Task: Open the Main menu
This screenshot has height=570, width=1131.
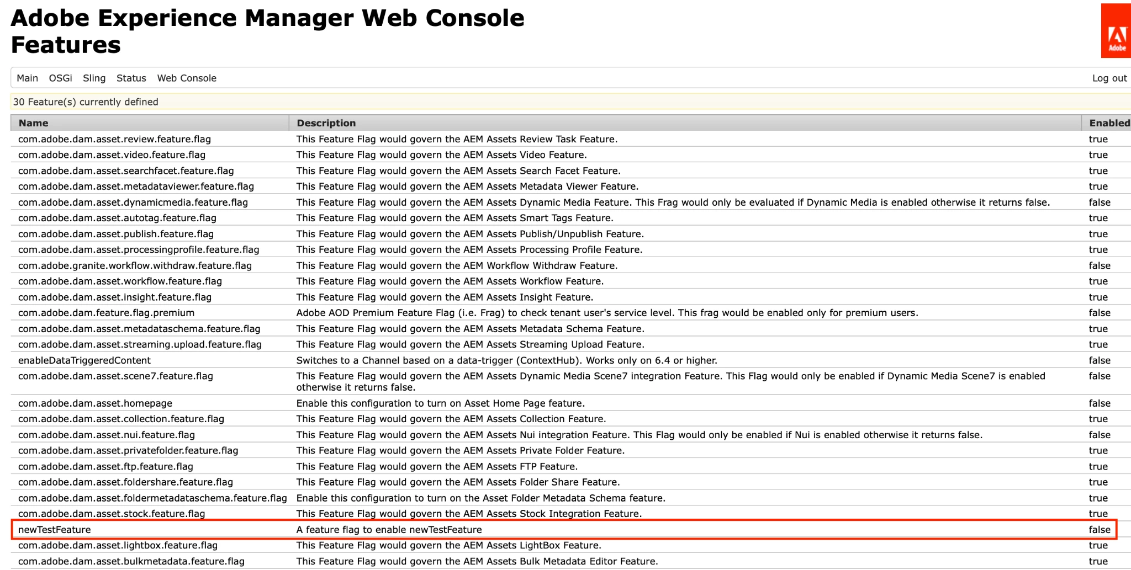Action: (28, 78)
